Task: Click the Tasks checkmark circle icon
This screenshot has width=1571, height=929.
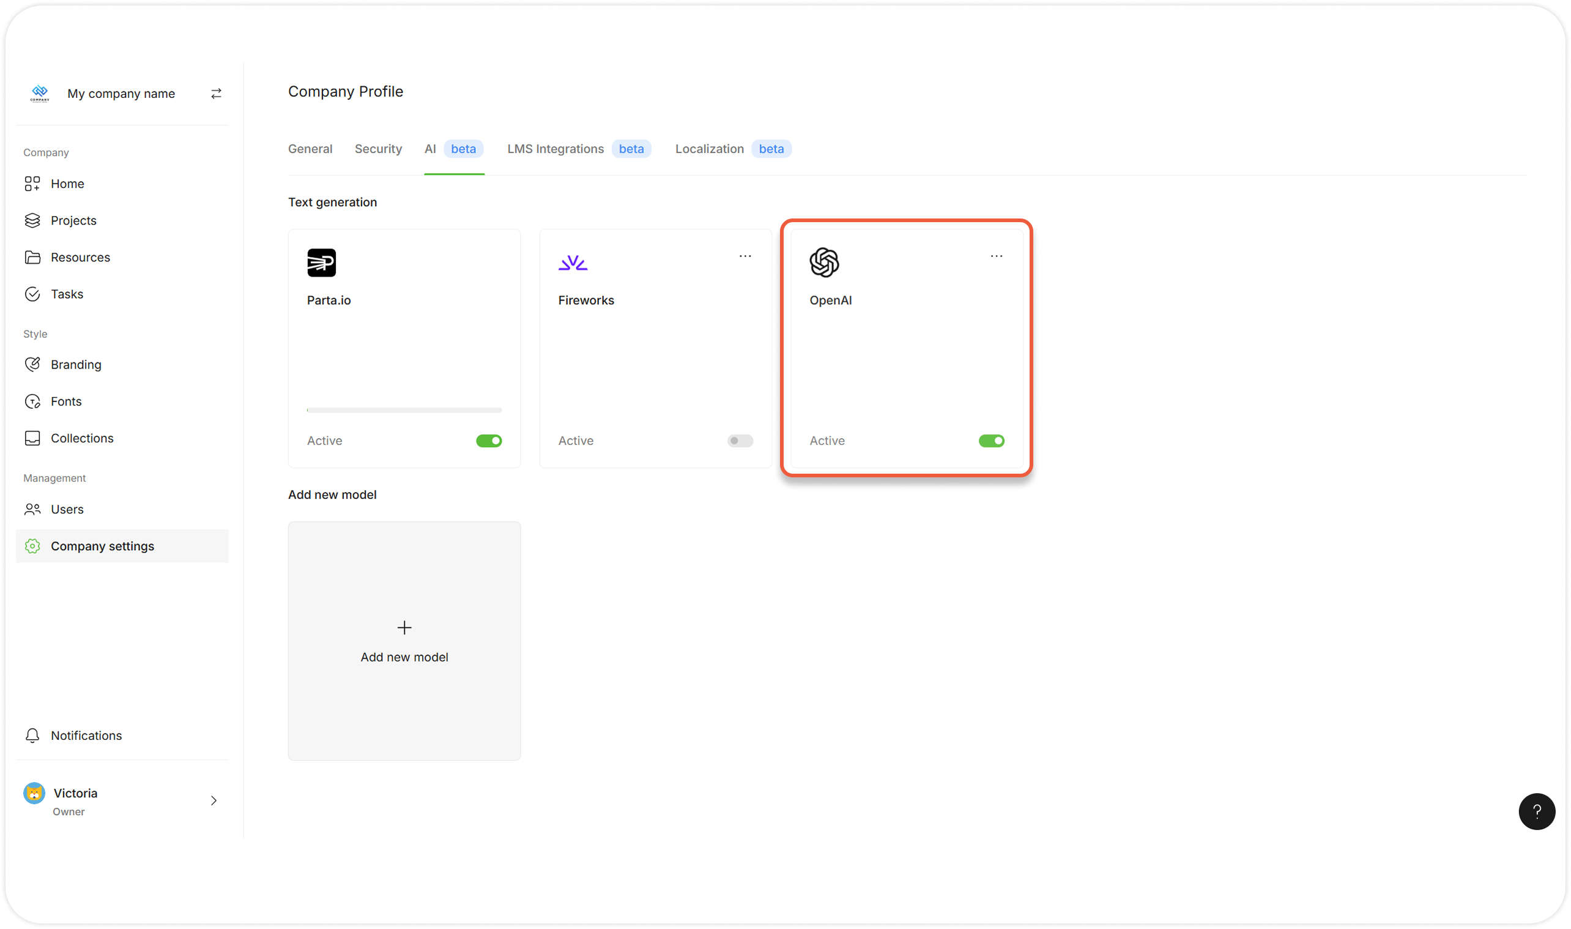Action: point(32,294)
